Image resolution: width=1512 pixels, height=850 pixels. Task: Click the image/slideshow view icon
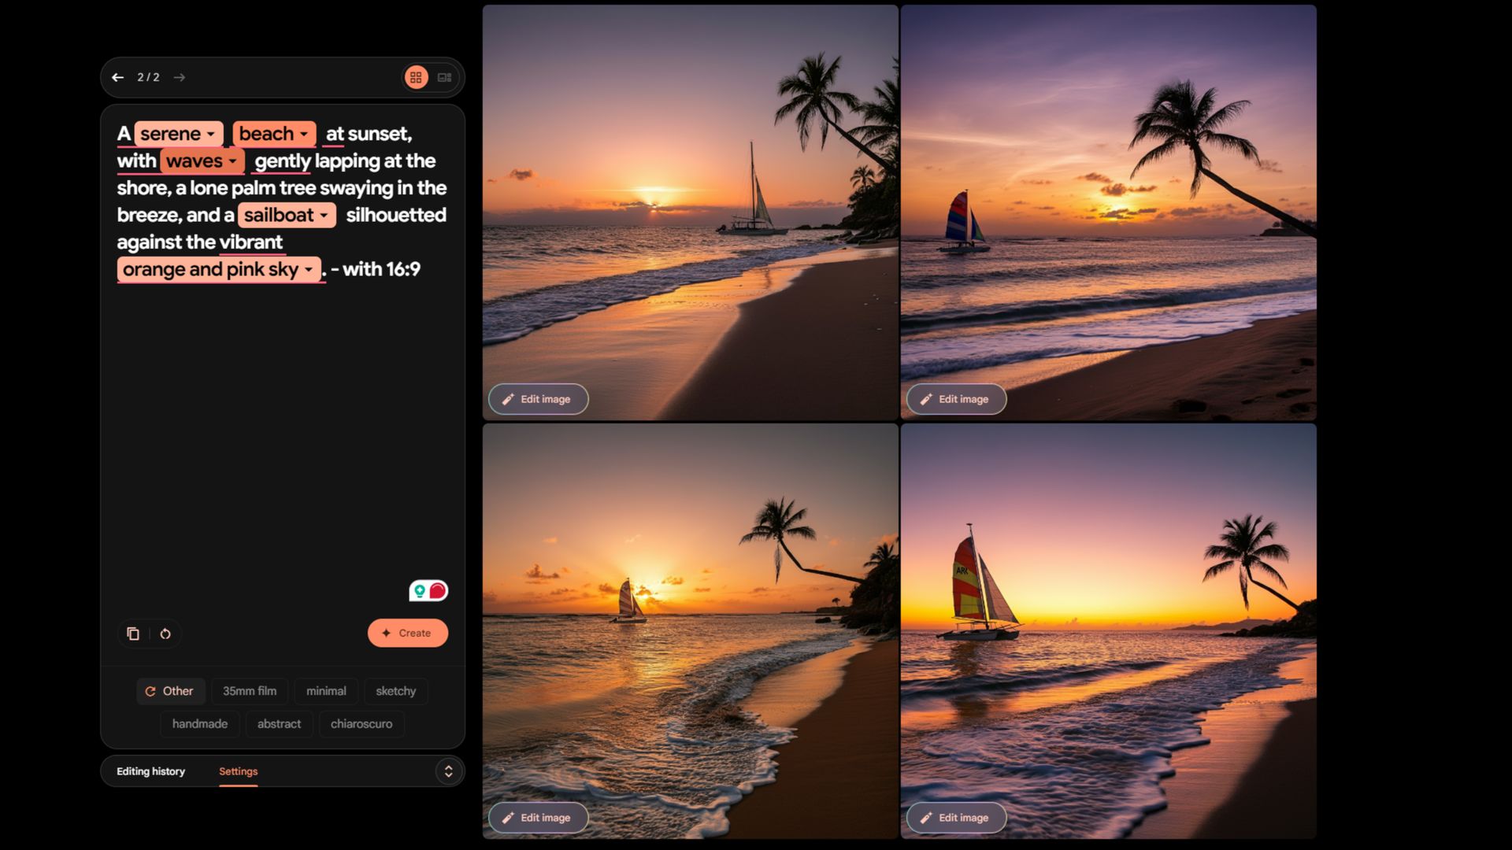[444, 77]
